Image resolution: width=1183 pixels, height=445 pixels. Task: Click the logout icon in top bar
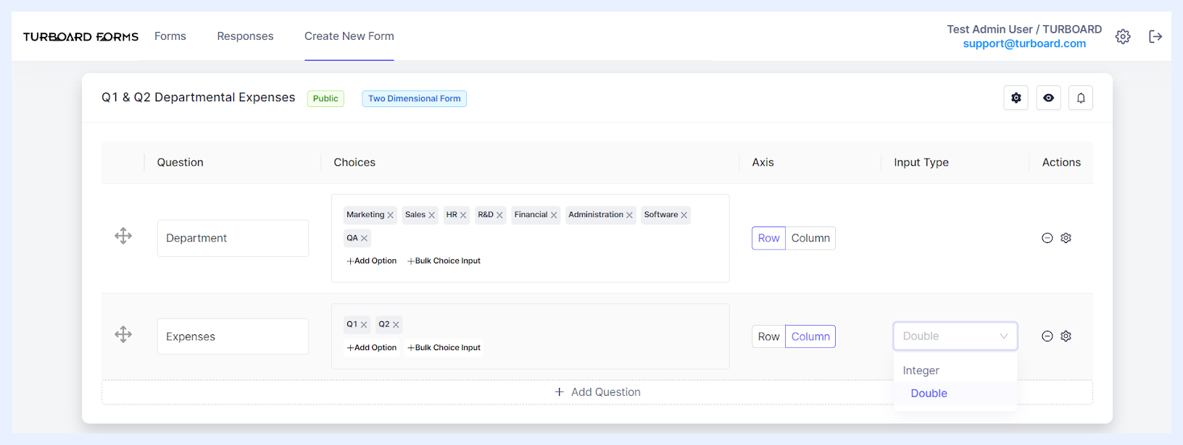[1155, 37]
